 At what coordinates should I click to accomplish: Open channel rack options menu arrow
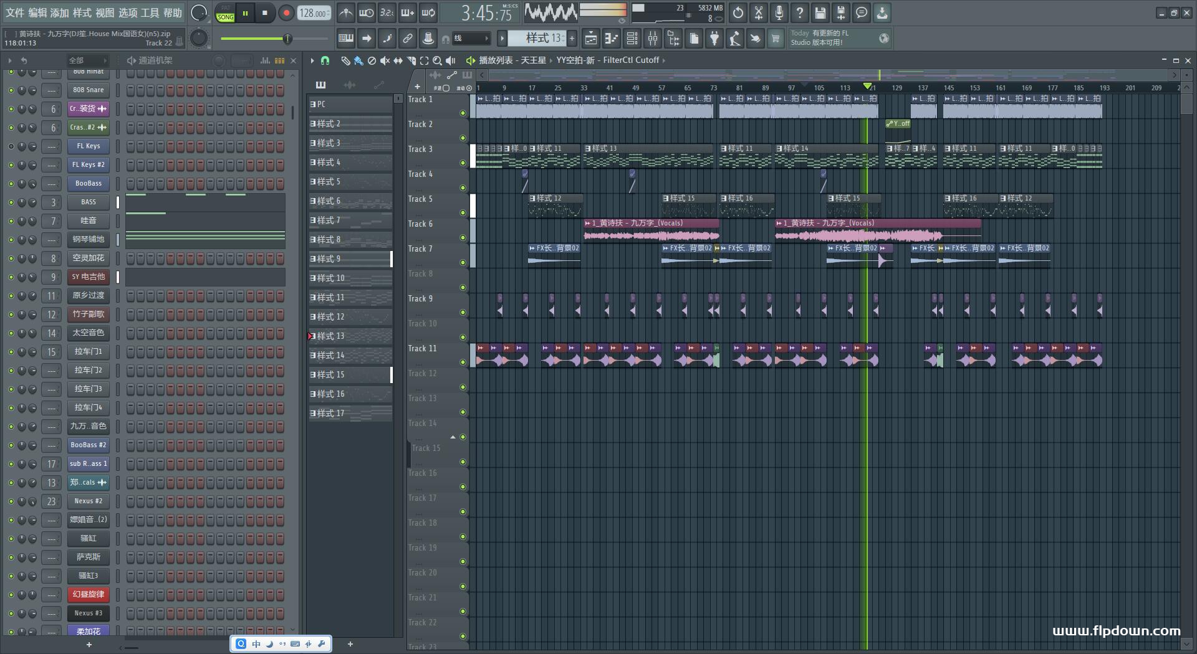[x=9, y=60]
